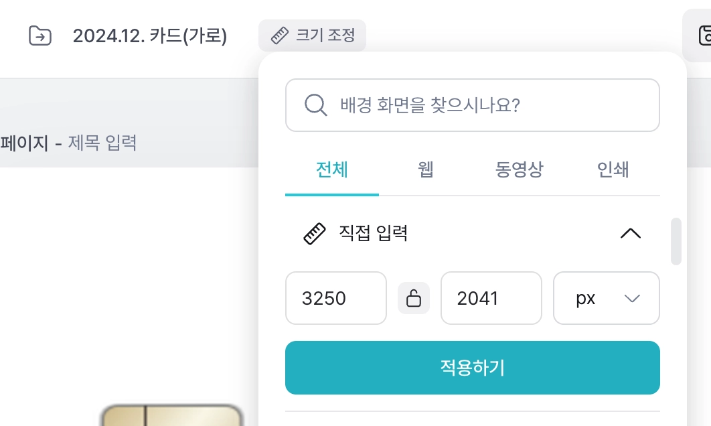Switch to the 동영상 tab
Image resolution: width=711 pixels, height=426 pixels.
point(520,170)
